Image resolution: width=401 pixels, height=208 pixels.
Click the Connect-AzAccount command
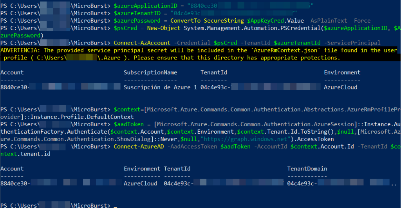click(142, 43)
